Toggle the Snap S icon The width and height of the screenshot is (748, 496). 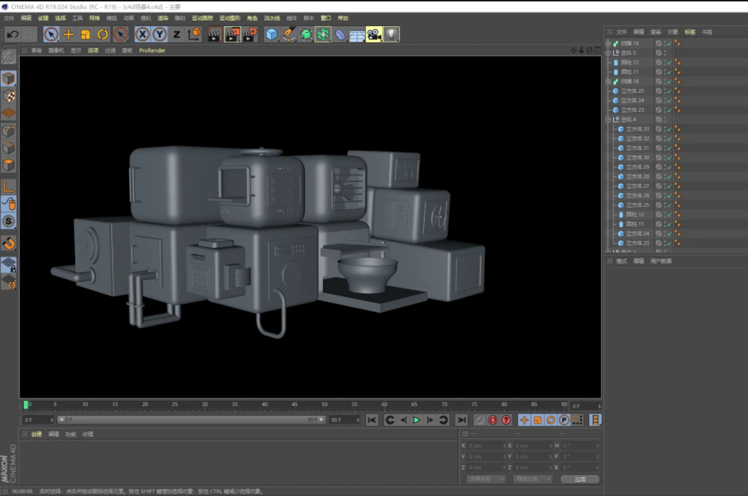(9, 221)
